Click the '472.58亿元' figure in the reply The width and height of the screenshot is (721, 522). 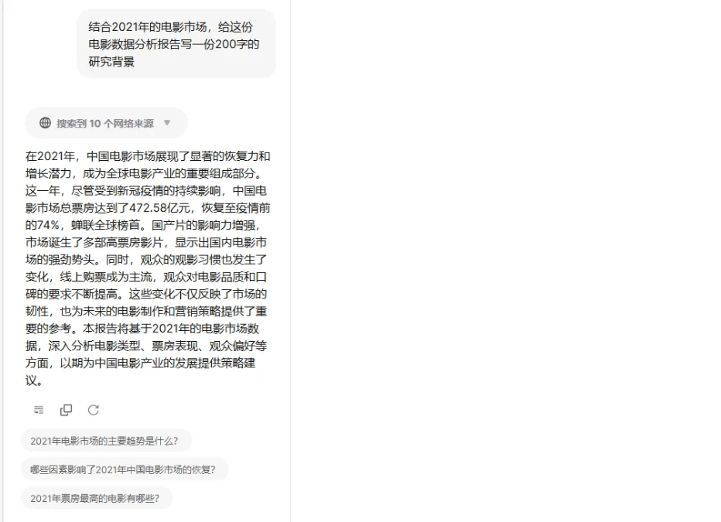point(159,208)
